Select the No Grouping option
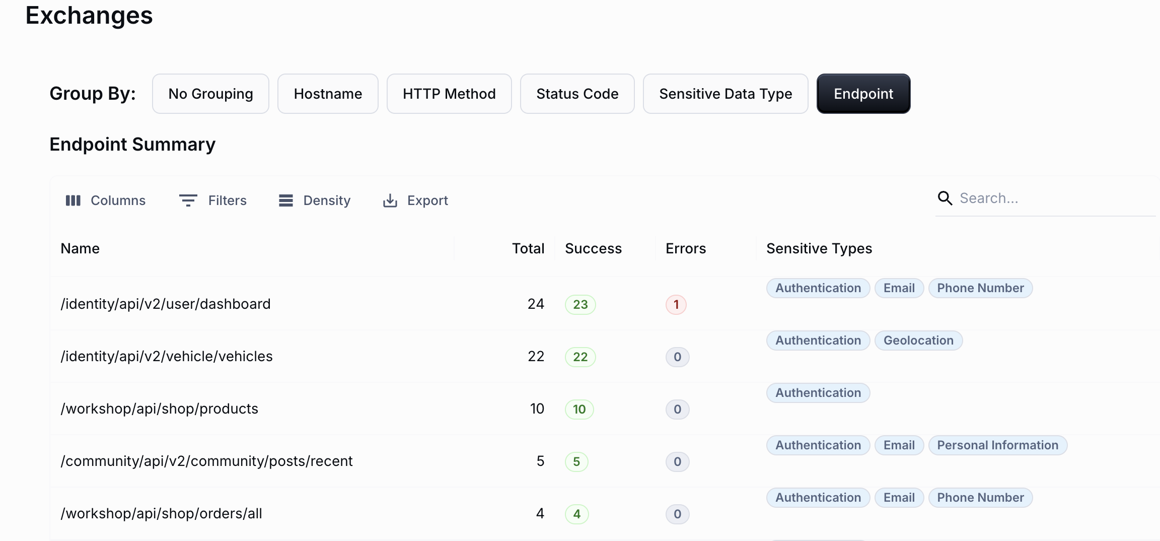Screen dimensions: 1160x541 [x=210, y=94]
